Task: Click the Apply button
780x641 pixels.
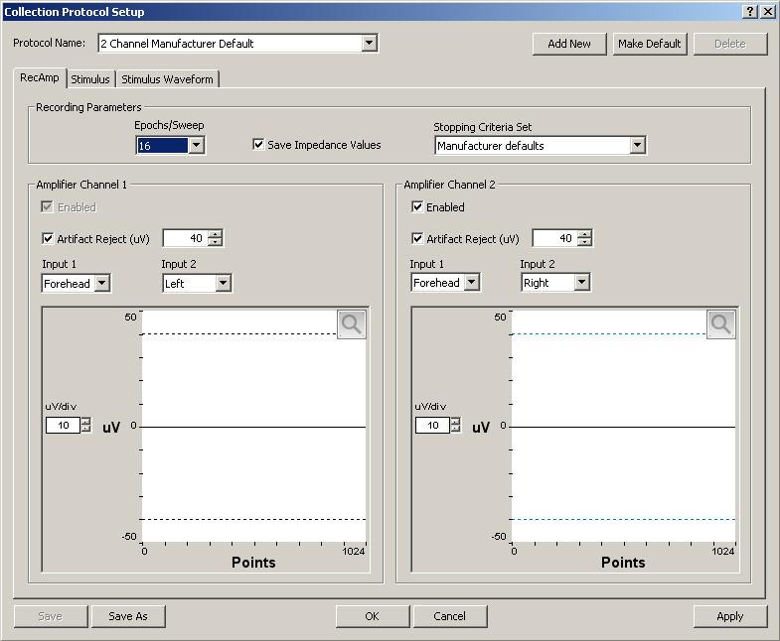Action: [729, 616]
